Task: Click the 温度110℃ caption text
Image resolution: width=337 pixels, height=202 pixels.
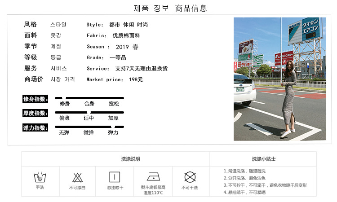Action: (153, 193)
